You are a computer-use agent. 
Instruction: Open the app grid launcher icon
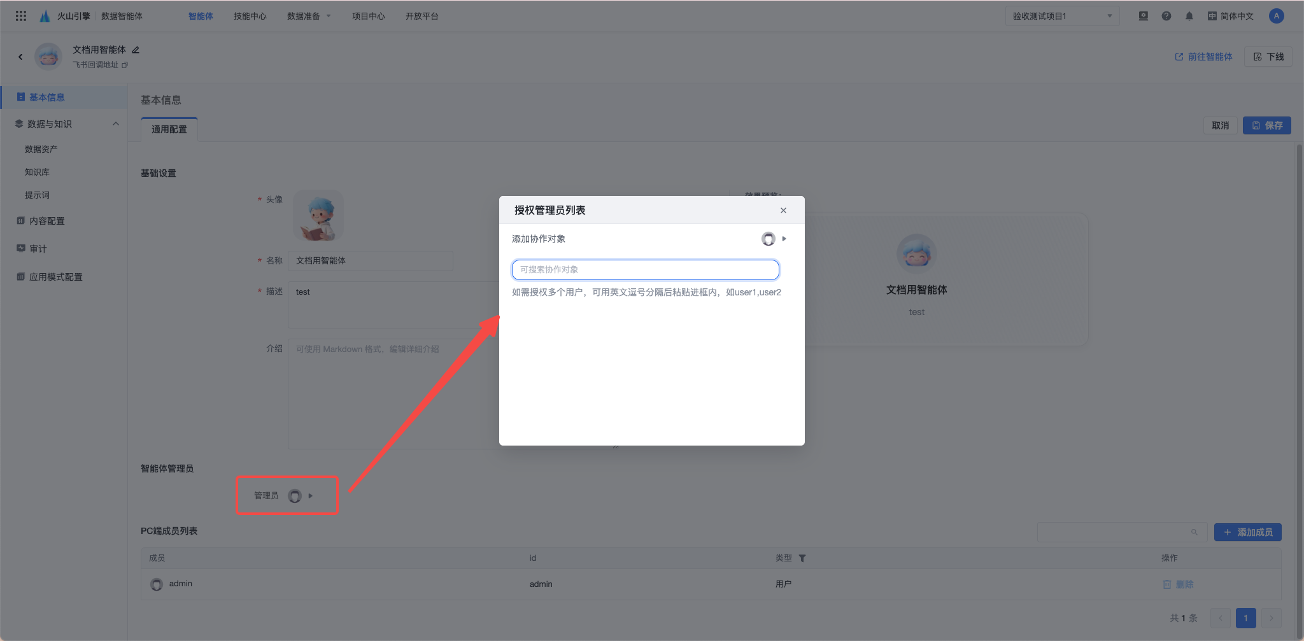point(21,16)
